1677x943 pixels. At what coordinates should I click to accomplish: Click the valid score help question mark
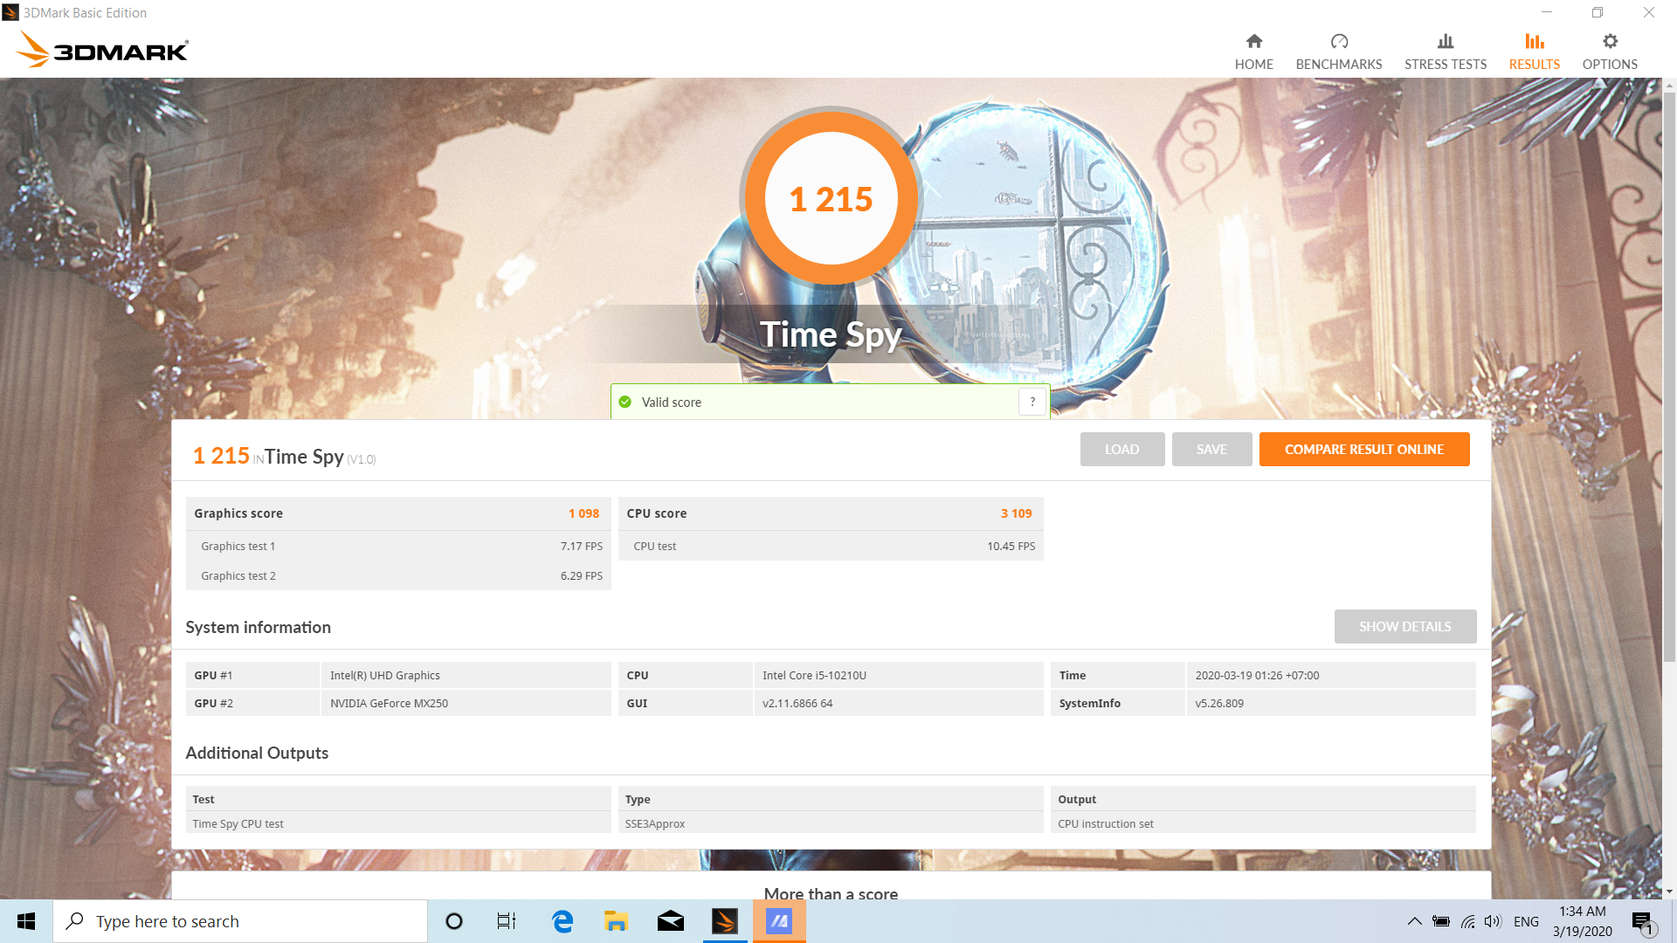[1032, 402]
